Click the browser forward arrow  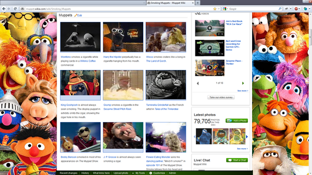[x=9, y=9]
